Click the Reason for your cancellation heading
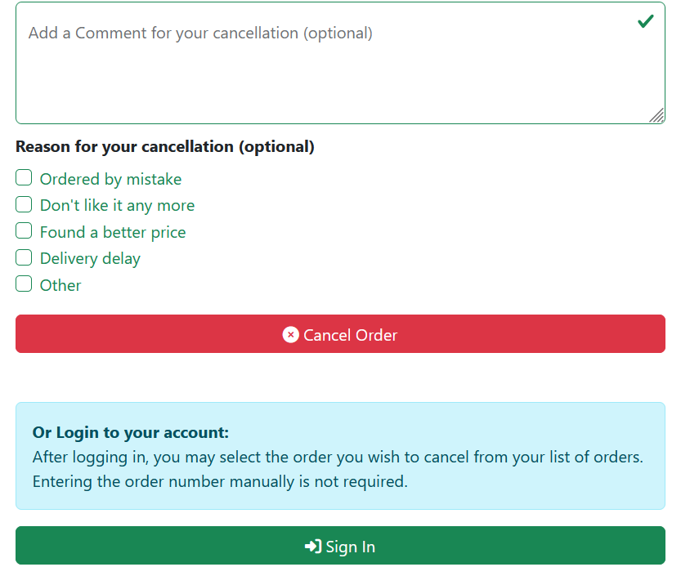This screenshot has height=576, width=681. point(165,147)
